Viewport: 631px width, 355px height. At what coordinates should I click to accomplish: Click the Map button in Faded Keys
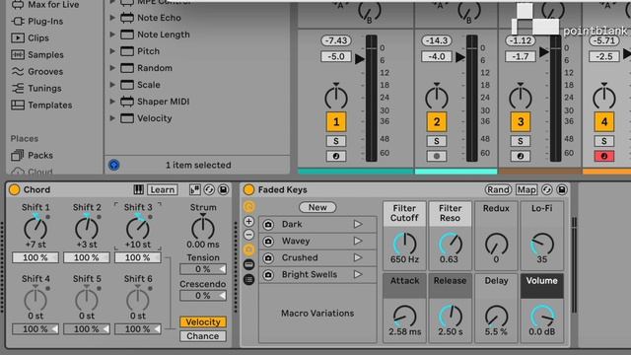[526, 189]
